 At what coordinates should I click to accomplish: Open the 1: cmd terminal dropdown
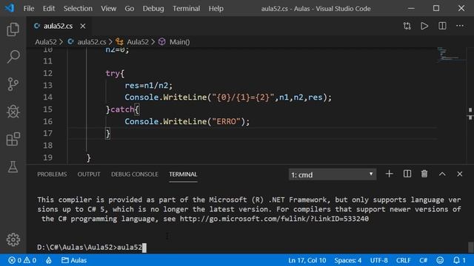(333, 174)
